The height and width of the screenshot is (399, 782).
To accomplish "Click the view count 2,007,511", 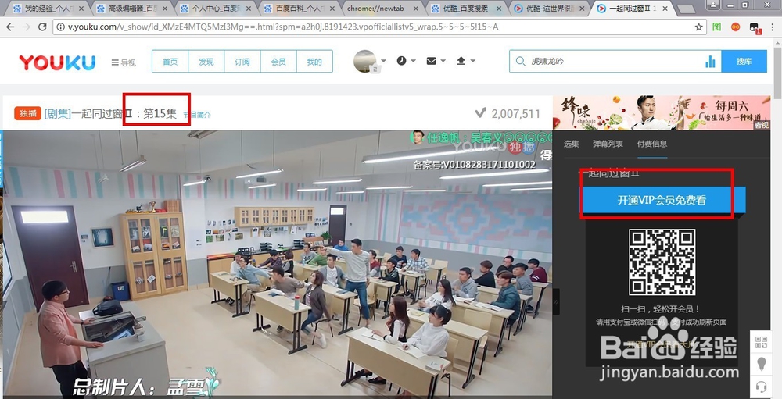I will (x=515, y=113).
